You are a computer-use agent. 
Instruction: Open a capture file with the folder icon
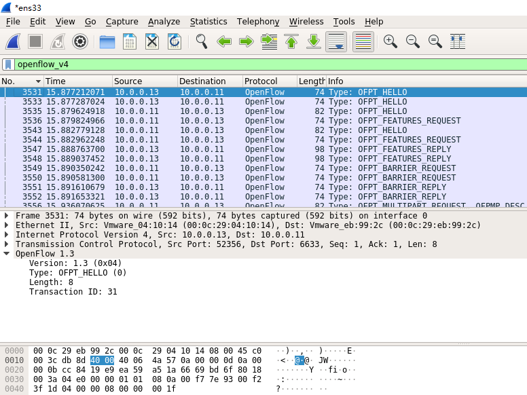[x=107, y=41]
